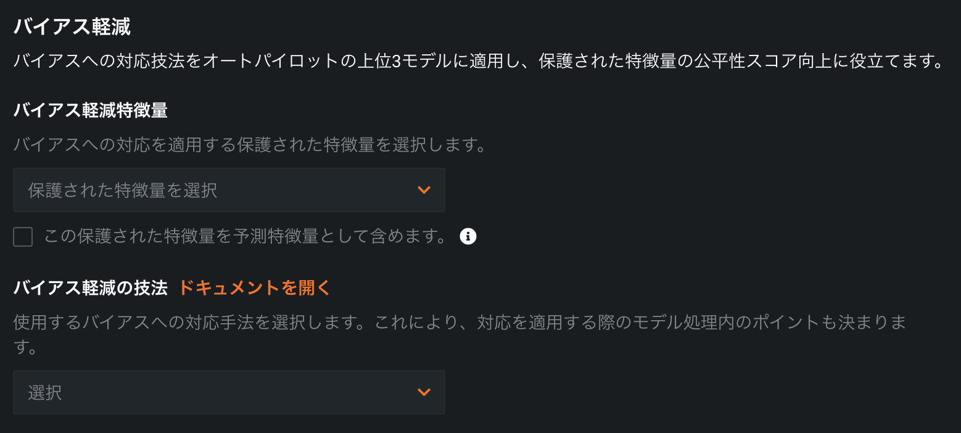
Task: Click the orange chevron in 保護された特徴量を選択
Action: click(x=424, y=190)
